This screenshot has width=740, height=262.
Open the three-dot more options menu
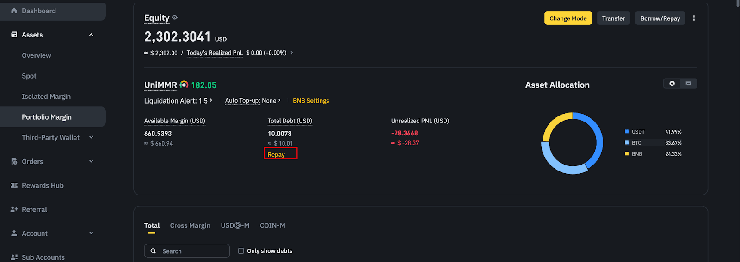pyautogui.click(x=694, y=18)
